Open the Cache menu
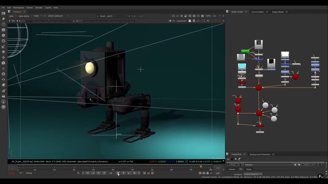Screen dimensions: 328x184 48,7
